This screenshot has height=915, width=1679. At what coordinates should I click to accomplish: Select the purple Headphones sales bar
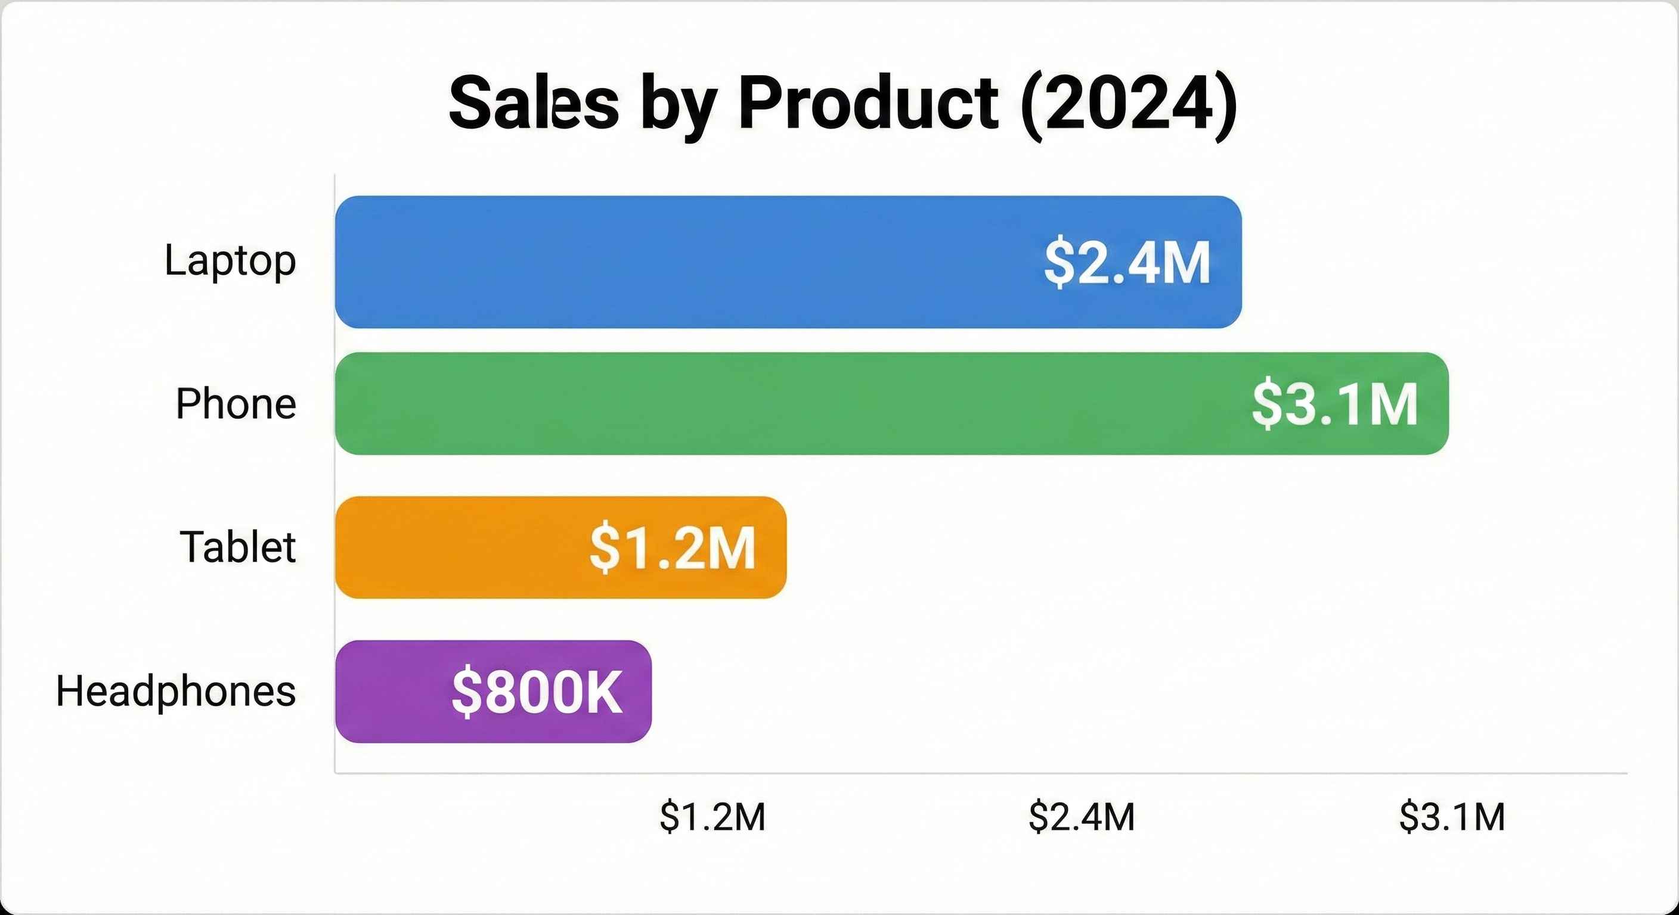click(391, 691)
